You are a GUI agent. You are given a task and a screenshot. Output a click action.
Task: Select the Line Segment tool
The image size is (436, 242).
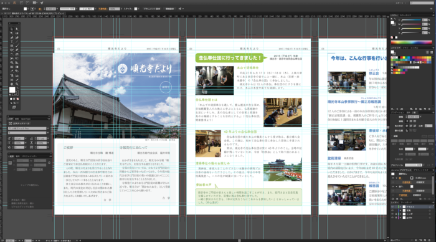pyautogui.click(x=17, y=42)
